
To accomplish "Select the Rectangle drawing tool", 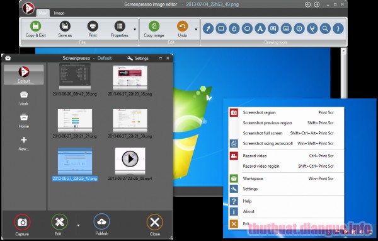I will pos(221,28).
